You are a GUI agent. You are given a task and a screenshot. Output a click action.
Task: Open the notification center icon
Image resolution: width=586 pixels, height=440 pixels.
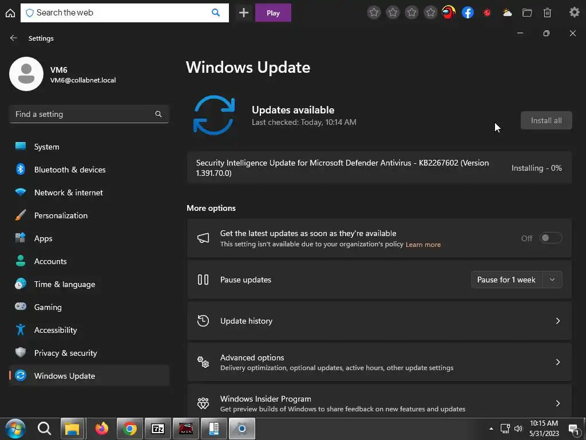[573, 429]
